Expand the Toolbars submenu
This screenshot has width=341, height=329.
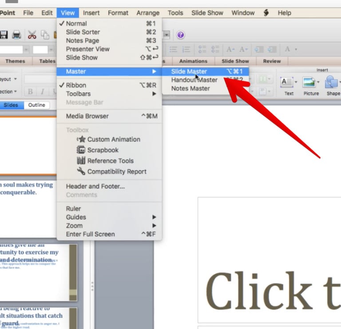(x=109, y=94)
